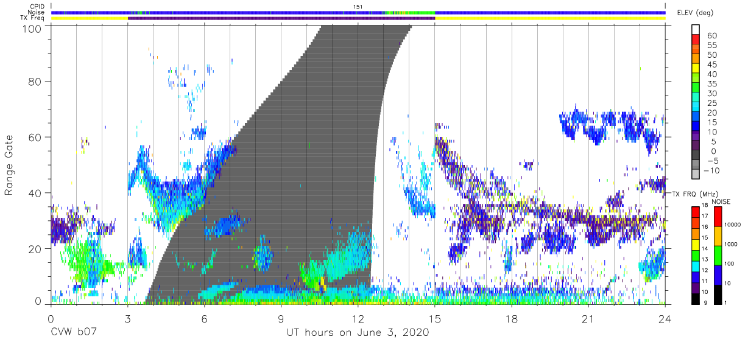The width and height of the screenshot is (748, 345).
Task: Click the x-axis tick label '24'
Action: (665, 319)
